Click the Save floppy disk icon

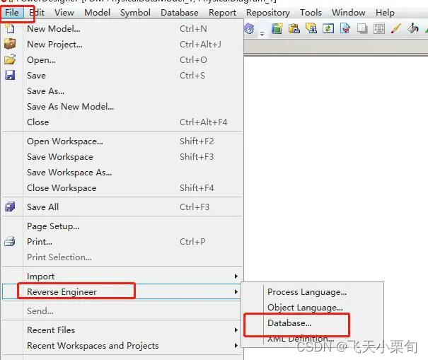tap(10, 75)
